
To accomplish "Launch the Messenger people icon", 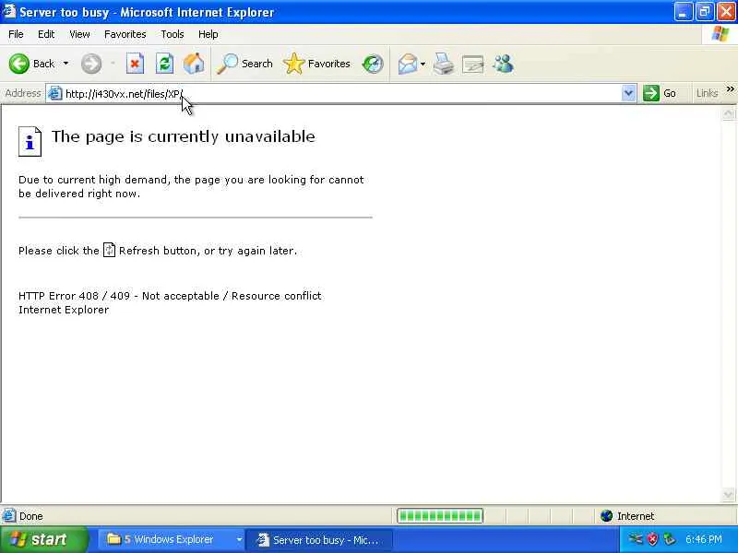I will (503, 64).
